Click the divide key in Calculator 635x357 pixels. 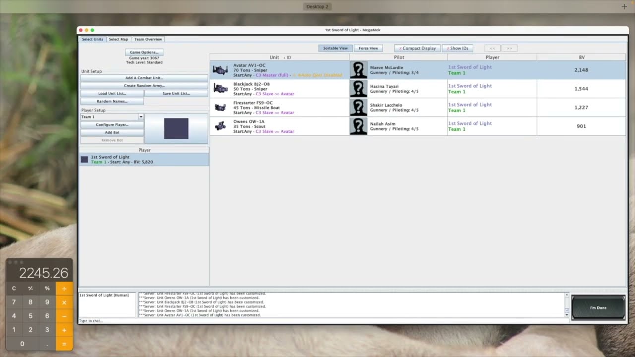(64, 288)
